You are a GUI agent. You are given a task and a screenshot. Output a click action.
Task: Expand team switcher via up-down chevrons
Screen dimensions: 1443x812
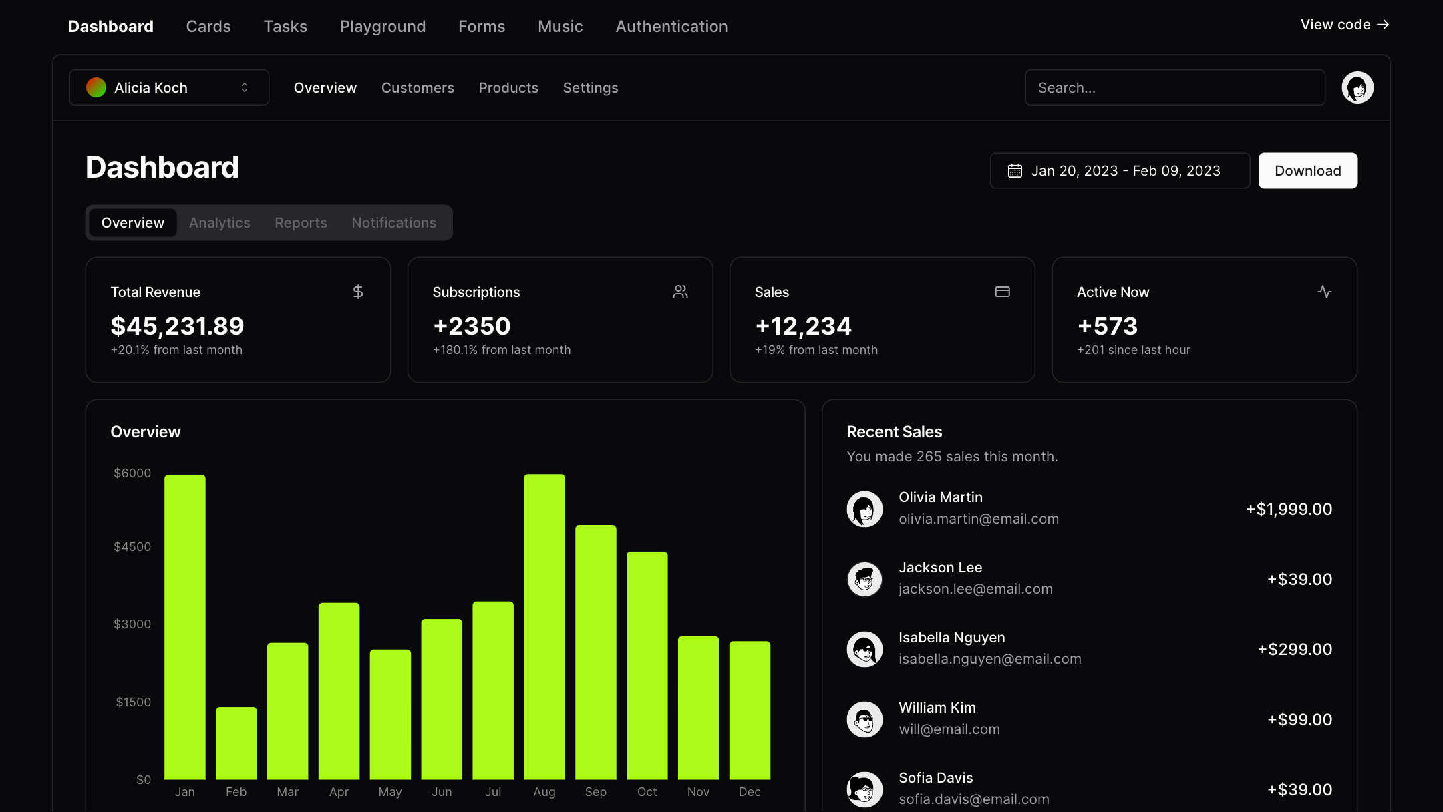[245, 87]
